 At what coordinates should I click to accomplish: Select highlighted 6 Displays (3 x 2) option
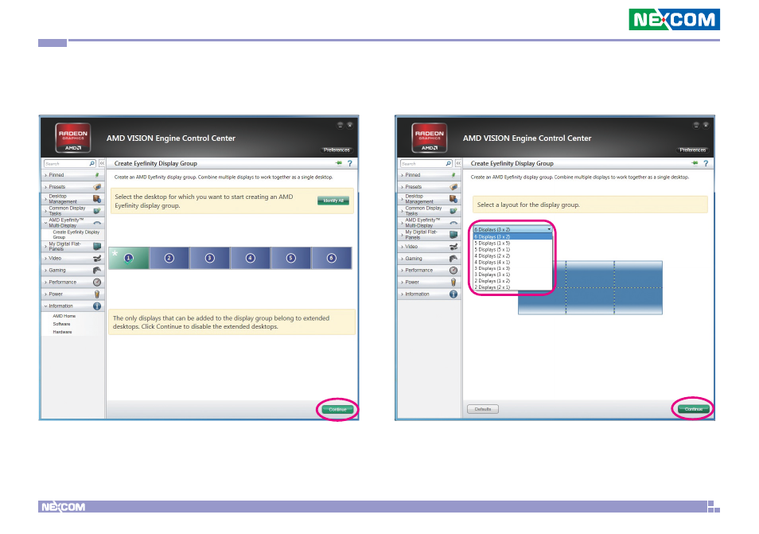(512, 236)
